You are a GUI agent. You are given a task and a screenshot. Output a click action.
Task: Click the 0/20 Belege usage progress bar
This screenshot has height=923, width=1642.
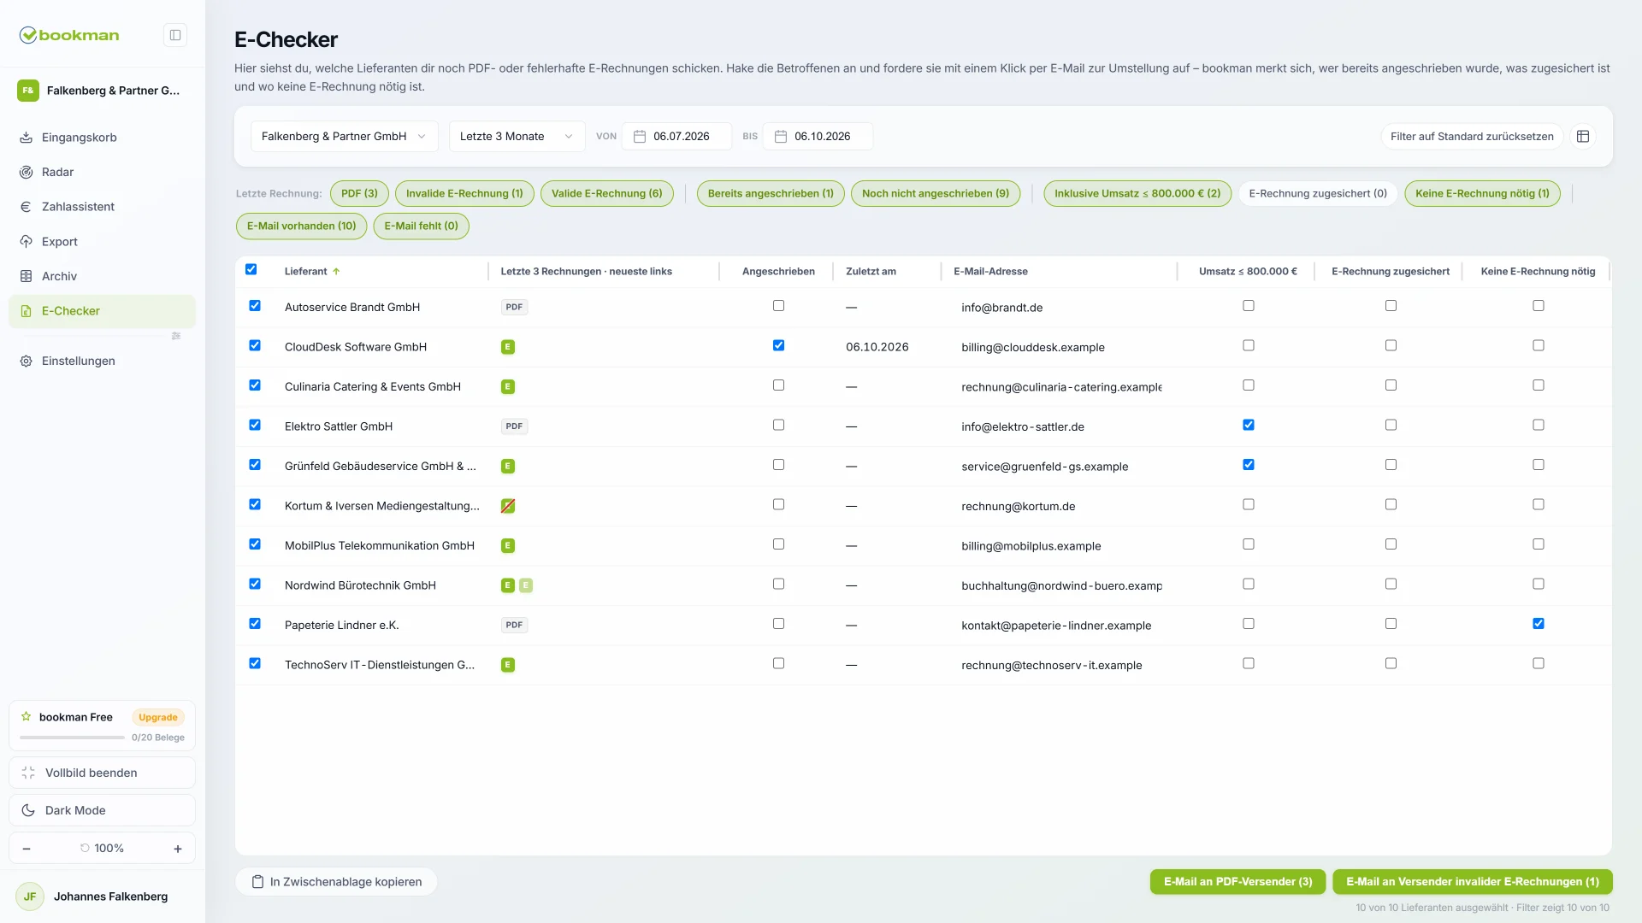(x=73, y=738)
